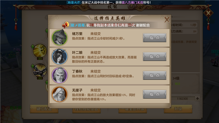Screen dimensions: 219x123
Task: Click 指点 button for 无崖子
Action: point(155,94)
